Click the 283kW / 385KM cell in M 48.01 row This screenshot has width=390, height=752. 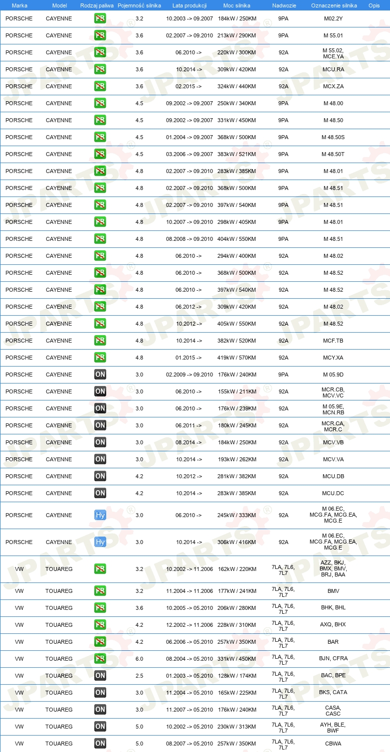tap(237, 171)
